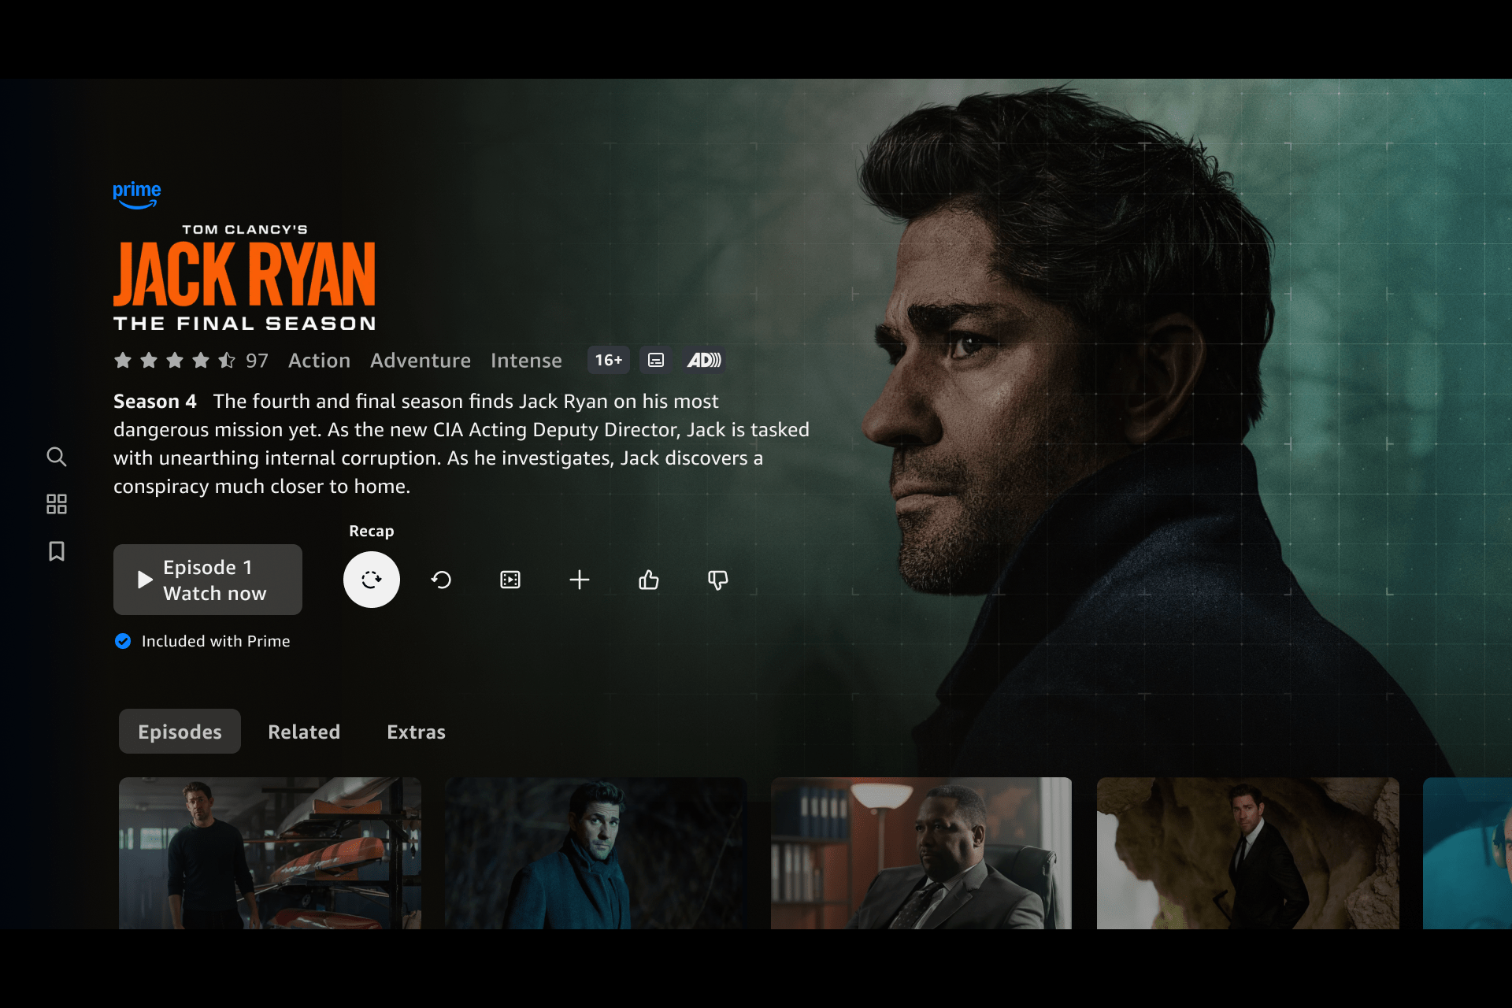This screenshot has width=1512, height=1008.
Task: Switch to the Related tab
Action: click(304, 732)
